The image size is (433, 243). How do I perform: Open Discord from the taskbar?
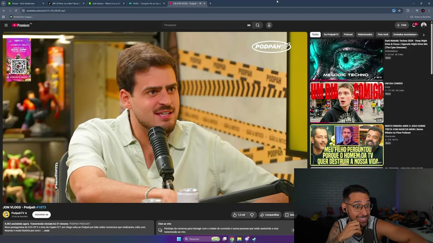[247, 239]
